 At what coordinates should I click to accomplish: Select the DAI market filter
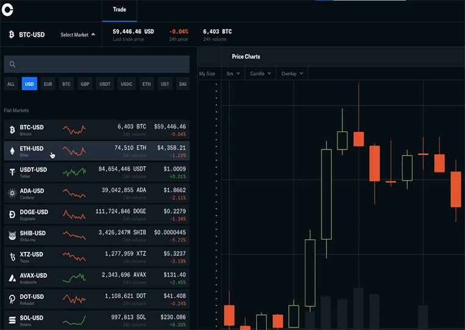pyautogui.click(x=183, y=84)
